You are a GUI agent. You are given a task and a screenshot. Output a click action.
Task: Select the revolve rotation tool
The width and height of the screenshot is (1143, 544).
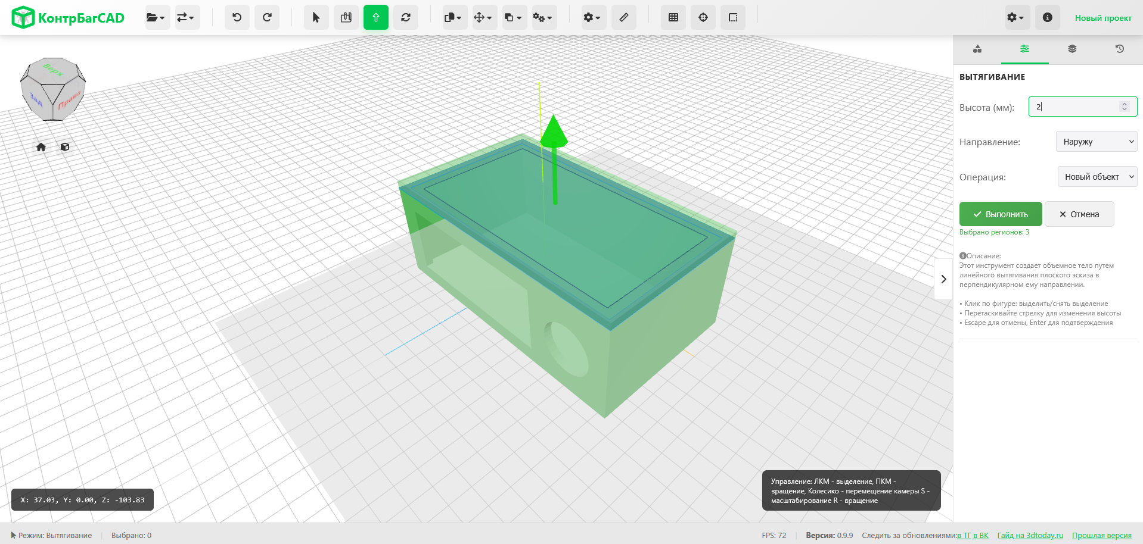(x=406, y=17)
